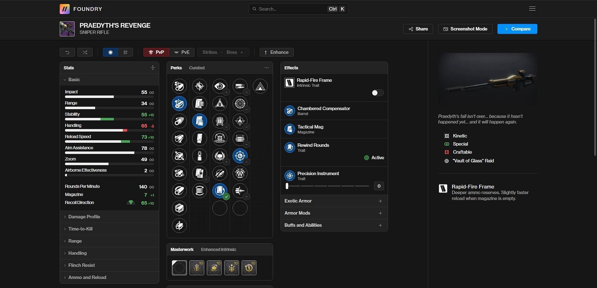Apply the Reload Speed masterwork icon
597x288 pixels.
pyautogui.click(x=249, y=268)
